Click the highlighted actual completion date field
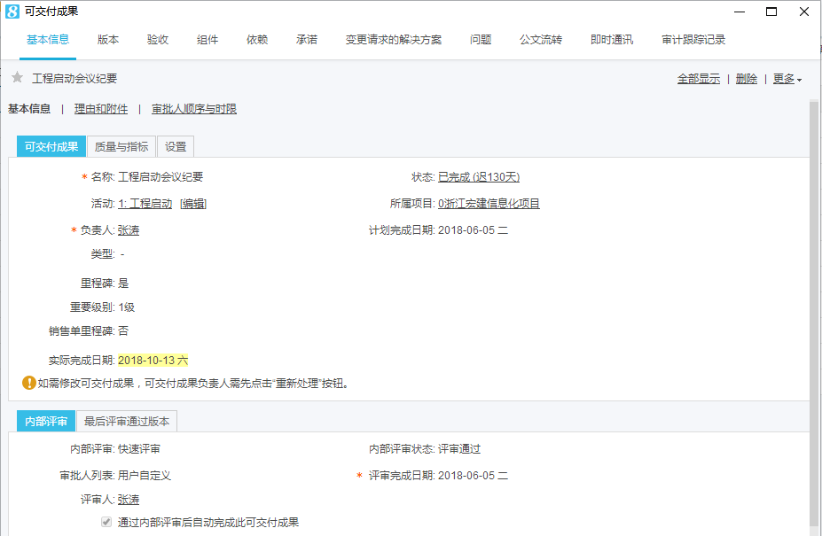Viewport: 822px width, 536px height. (x=153, y=361)
